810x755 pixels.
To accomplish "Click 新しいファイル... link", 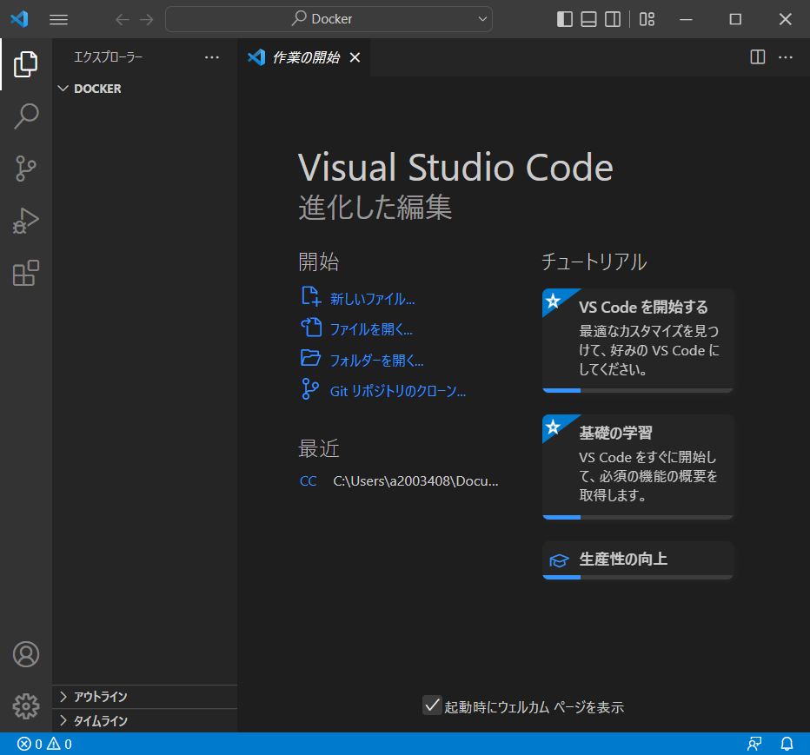I will click(x=373, y=299).
